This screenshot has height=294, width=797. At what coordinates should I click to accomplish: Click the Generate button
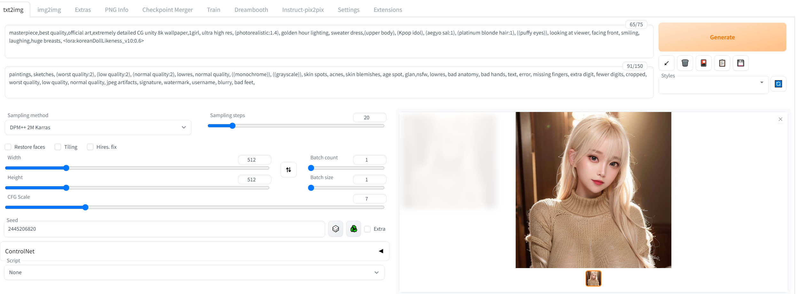(x=722, y=37)
